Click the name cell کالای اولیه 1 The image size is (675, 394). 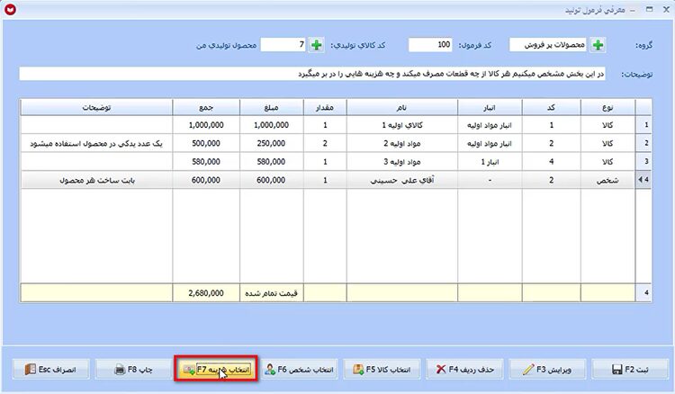(401, 125)
